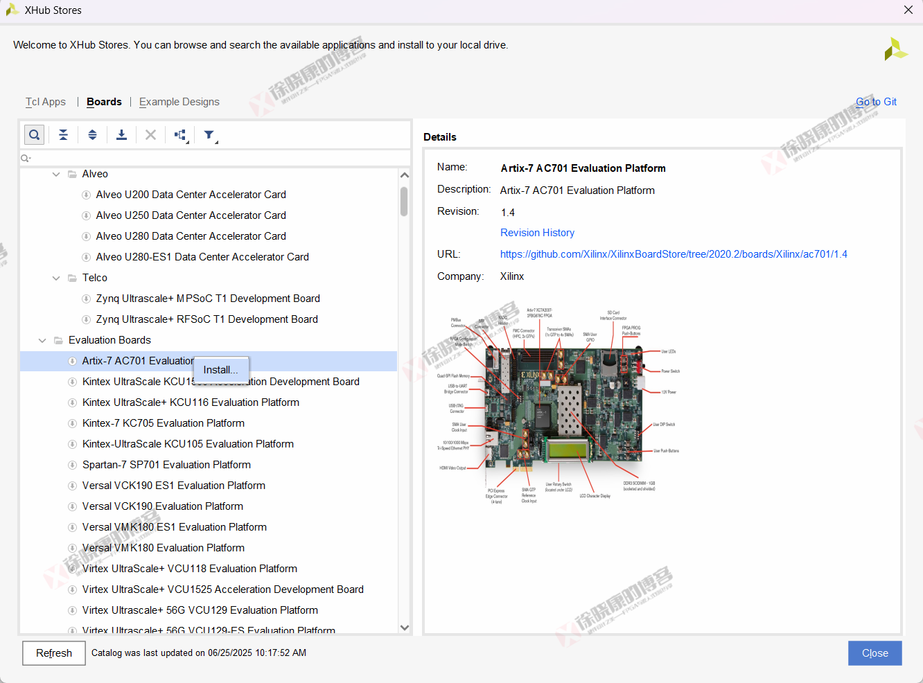The image size is (923, 683).
Task: Select Versal VMK180 ES1 Evaluation Platform
Action: pos(175,527)
